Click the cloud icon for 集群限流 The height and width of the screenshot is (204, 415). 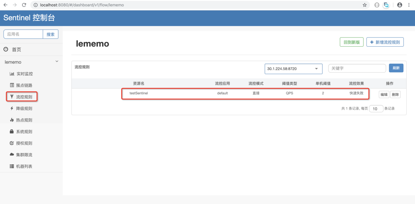[12, 154]
